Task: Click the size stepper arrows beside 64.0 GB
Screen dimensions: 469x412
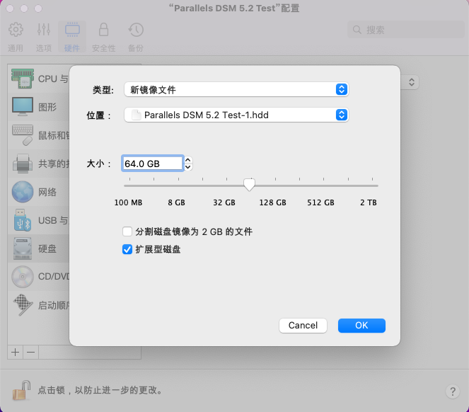Action: coord(188,164)
